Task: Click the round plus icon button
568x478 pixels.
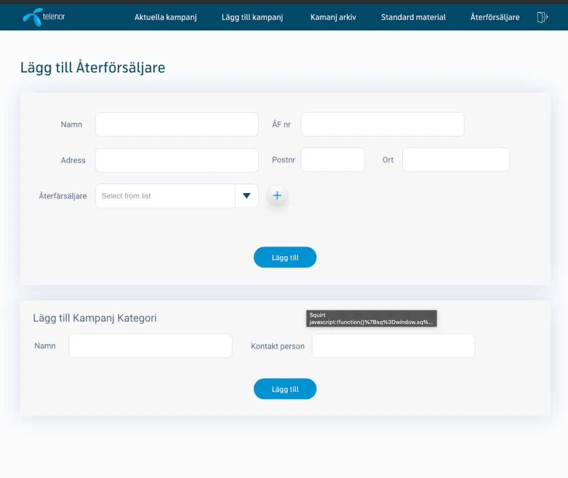Action: point(277,196)
